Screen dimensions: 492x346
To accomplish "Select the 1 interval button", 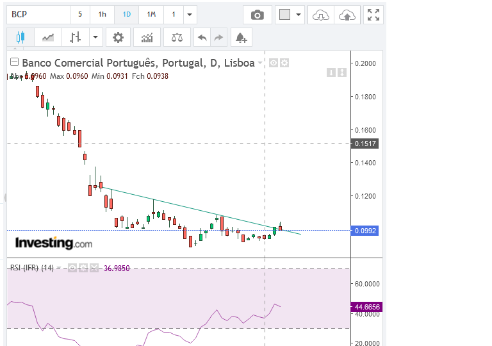I will 174,15.
